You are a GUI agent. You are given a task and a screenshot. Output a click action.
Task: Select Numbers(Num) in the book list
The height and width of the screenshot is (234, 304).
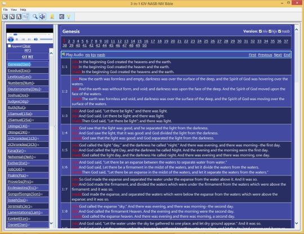pos(21,83)
